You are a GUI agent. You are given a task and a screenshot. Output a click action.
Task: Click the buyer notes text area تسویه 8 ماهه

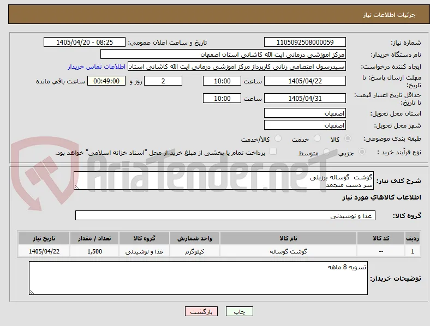[198, 278]
